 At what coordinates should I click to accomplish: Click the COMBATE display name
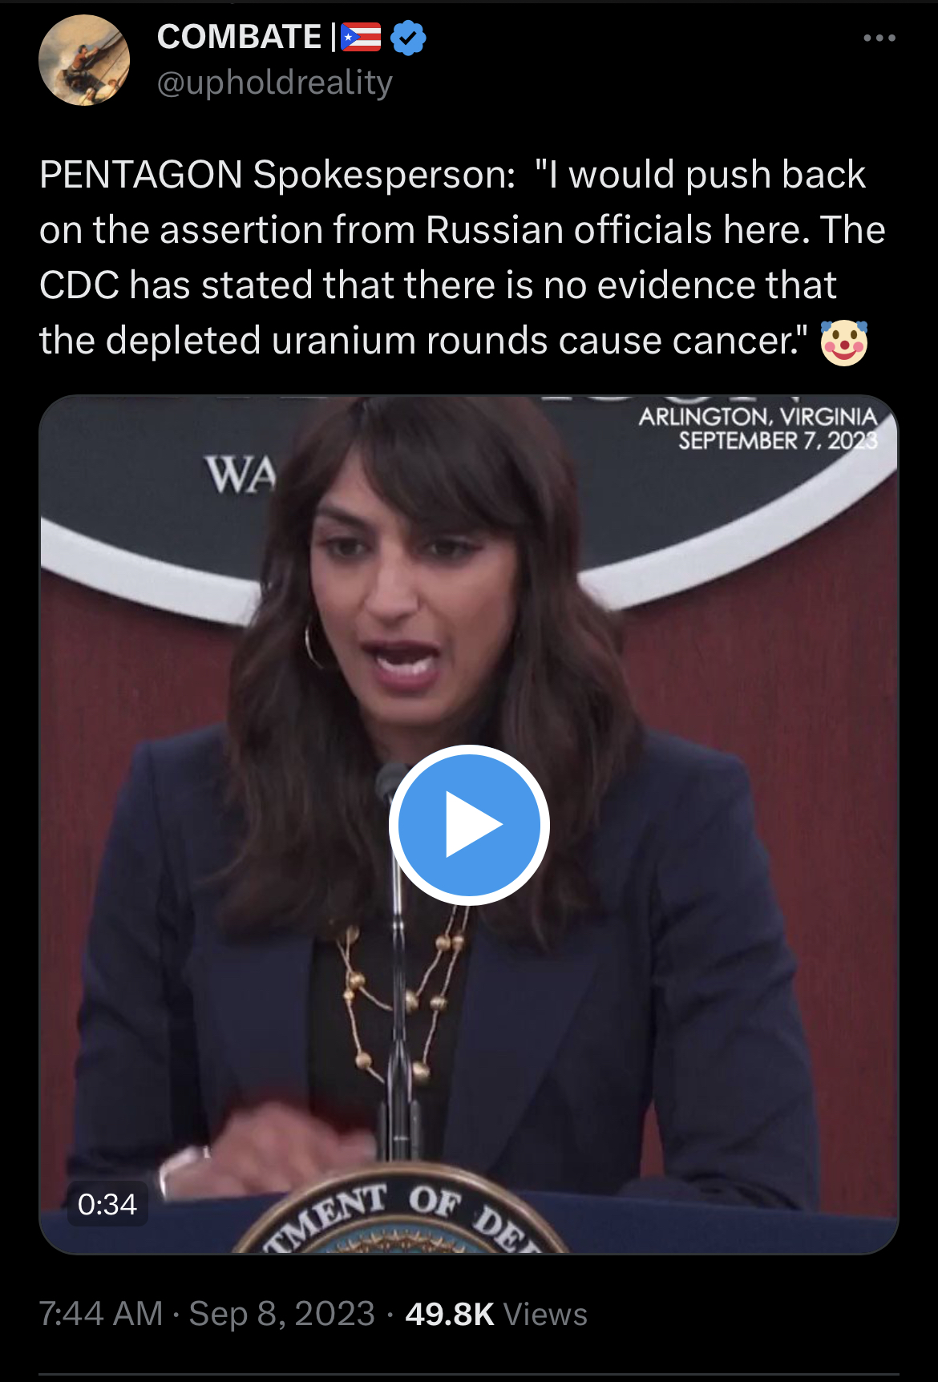pyautogui.click(x=239, y=37)
